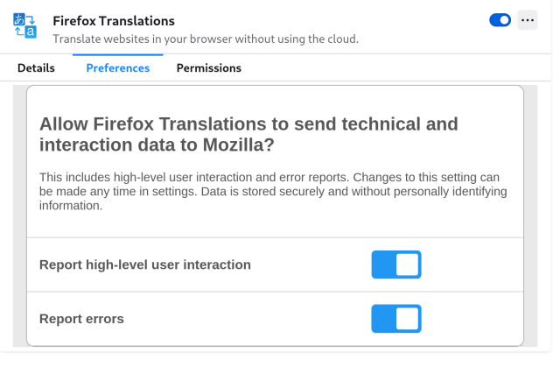This screenshot has width=560, height=374.
Task: Click the 'Report errors' label
Action: click(x=81, y=319)
